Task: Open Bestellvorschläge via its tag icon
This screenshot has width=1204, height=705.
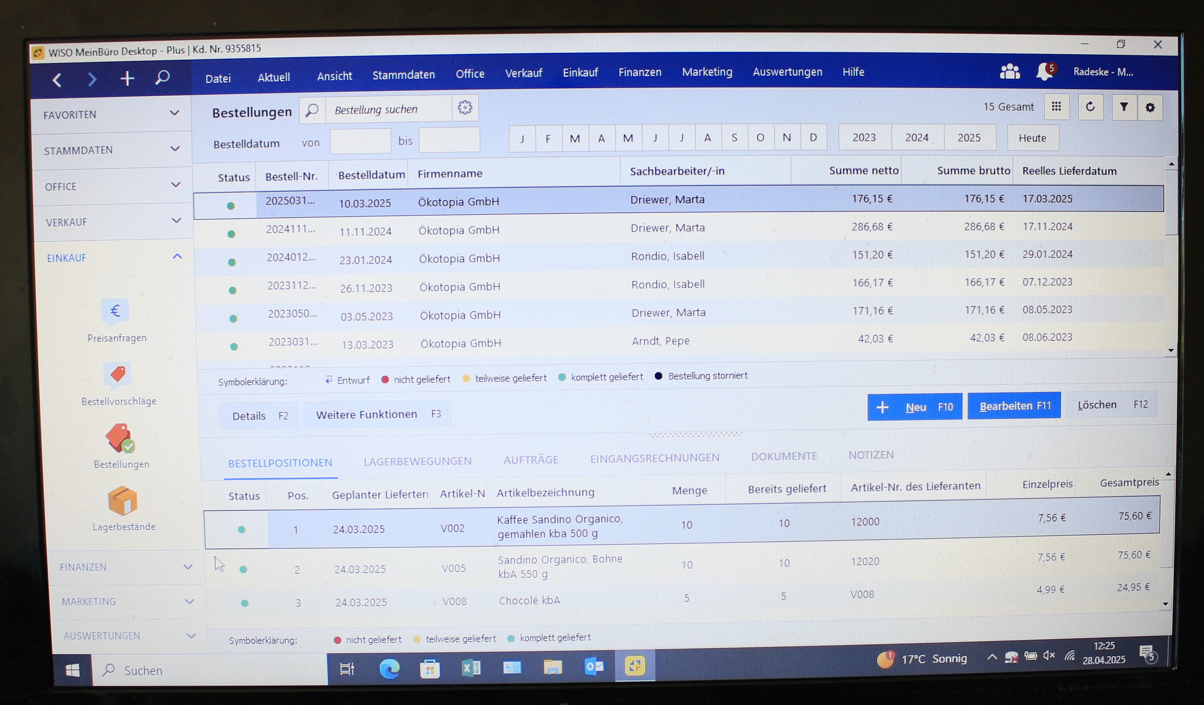Action: (117, 375)
